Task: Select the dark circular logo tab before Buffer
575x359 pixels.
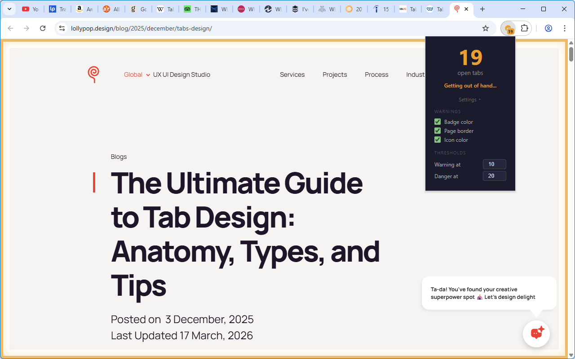Action: click(x=273, y=9)
